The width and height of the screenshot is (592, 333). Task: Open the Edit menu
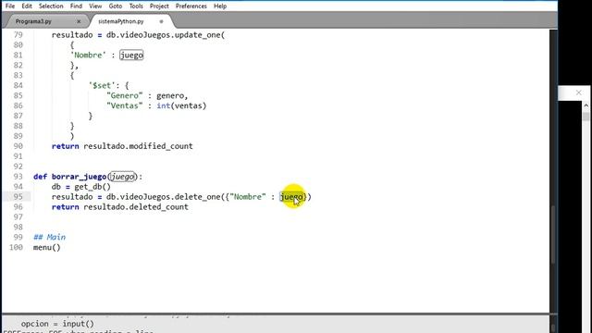(27, 6)
